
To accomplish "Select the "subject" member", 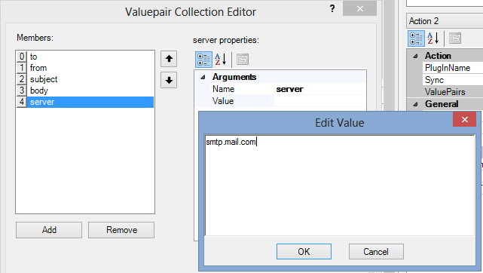I will 90,79.
